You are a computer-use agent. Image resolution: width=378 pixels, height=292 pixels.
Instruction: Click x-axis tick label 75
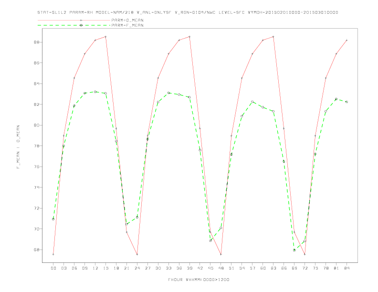[315, 268]
